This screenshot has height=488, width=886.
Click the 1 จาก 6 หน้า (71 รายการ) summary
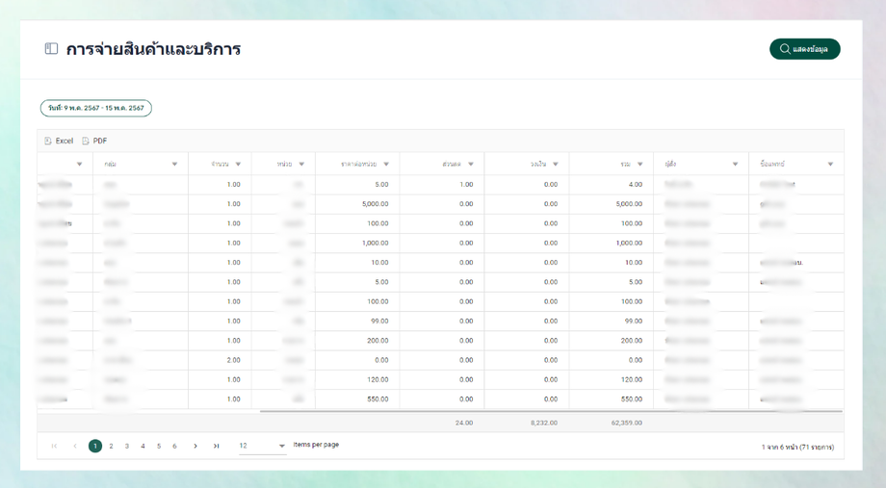[x=797, y=447]
